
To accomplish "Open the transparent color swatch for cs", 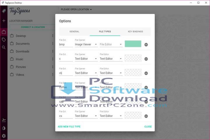I will coord(133,115).
